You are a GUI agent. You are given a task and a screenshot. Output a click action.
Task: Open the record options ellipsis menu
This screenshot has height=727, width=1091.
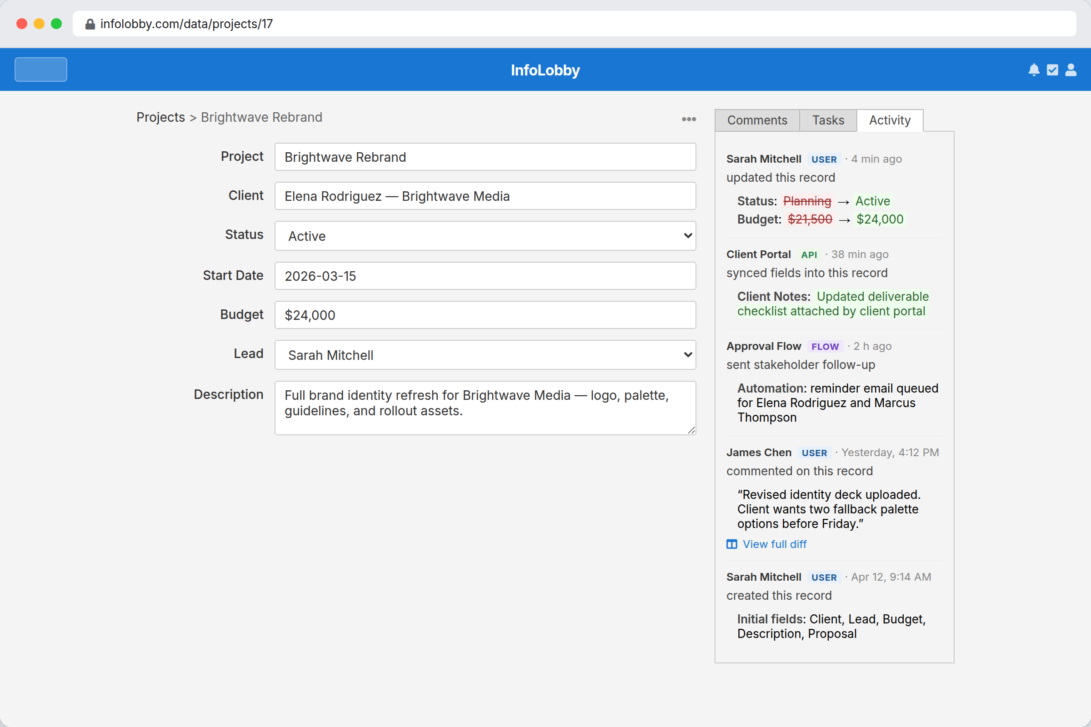click(688, 119)
